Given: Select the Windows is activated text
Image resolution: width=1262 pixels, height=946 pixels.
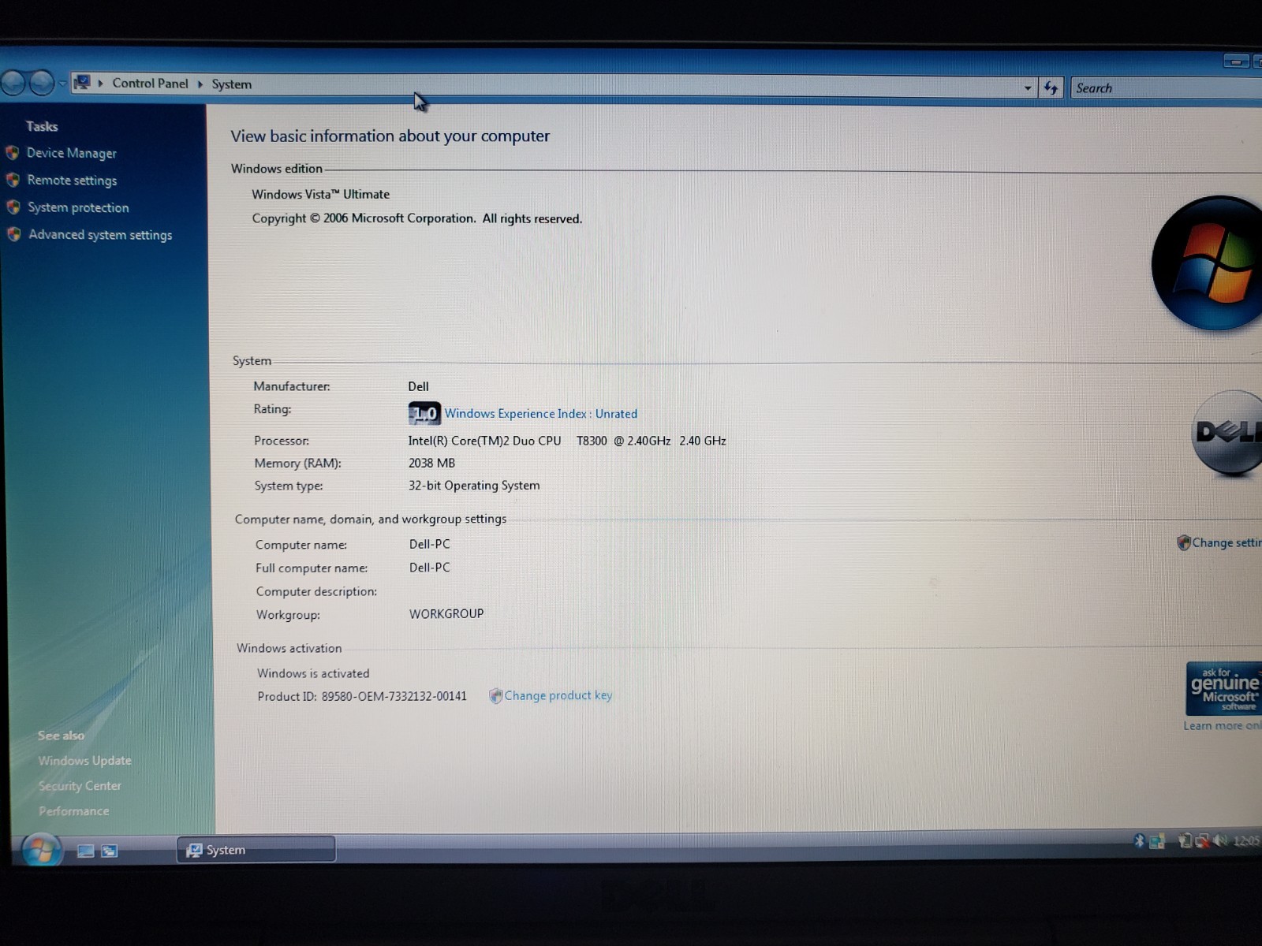Looking at the screenshot, I should tap(313, 673).
